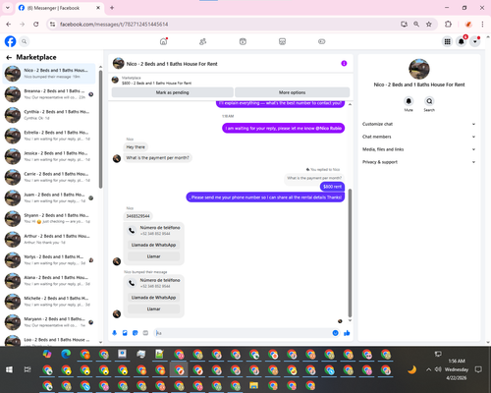Click the chat messages scrollbar
Screen dimensions: 491x393
[350, 253]
